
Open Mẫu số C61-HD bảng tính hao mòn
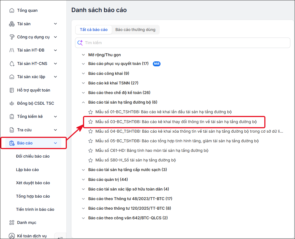pyautogui.click(x=152, y=150)
